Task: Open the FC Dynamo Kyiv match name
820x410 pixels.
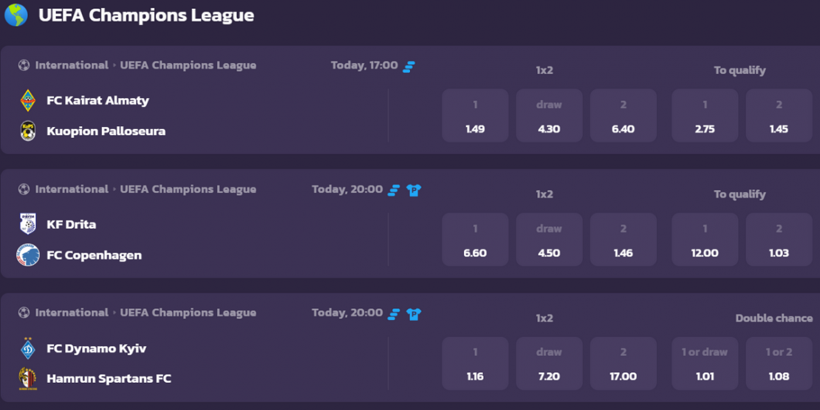Action: 96,348
